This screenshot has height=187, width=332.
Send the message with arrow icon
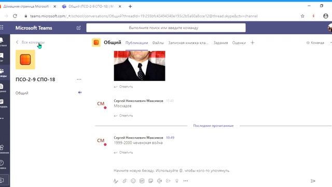[313, 181]
